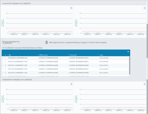The image size is (148, 114).
Task: Expand row 5 SVCS_UCS15_A details
Action: tap(3, 73)
